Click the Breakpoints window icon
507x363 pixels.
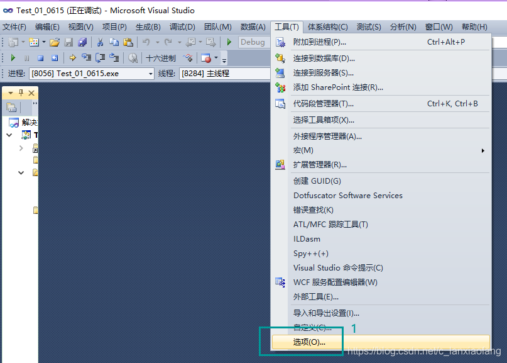pyautogui.click(x=206, y=59)
